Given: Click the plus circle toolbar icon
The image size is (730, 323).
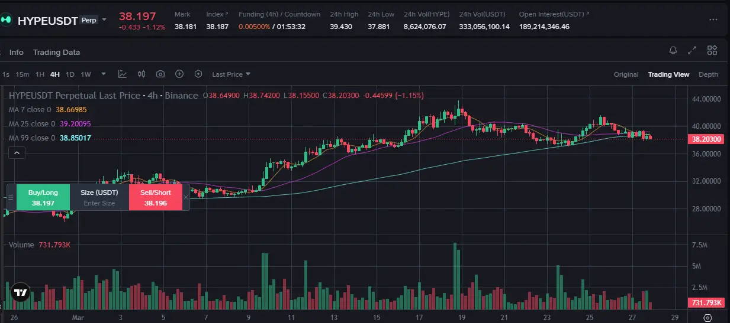Looking at the screenshot, I should coord(179,74).
